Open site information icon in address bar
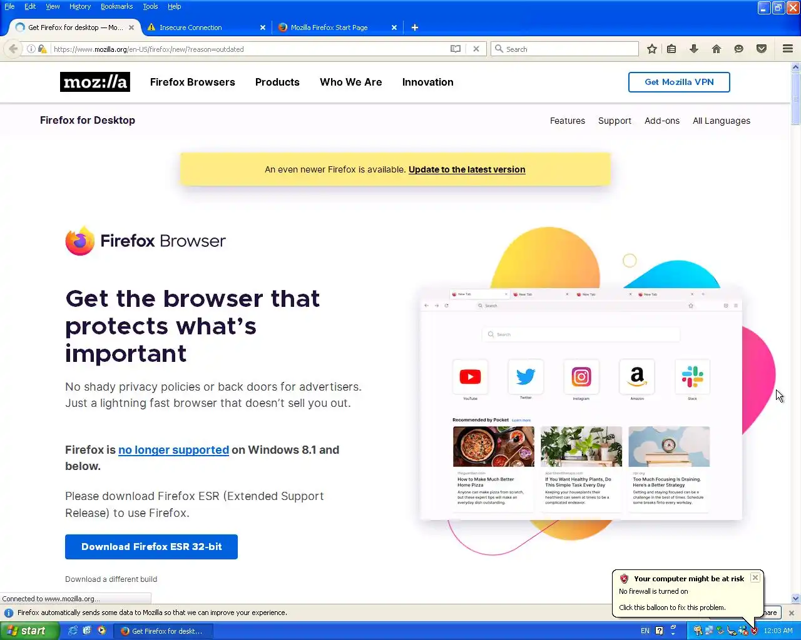The image size is (801, 640). [x=31, y=49]
